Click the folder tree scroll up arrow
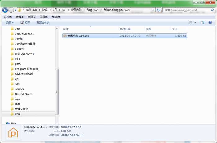 [x=57, y=28]
